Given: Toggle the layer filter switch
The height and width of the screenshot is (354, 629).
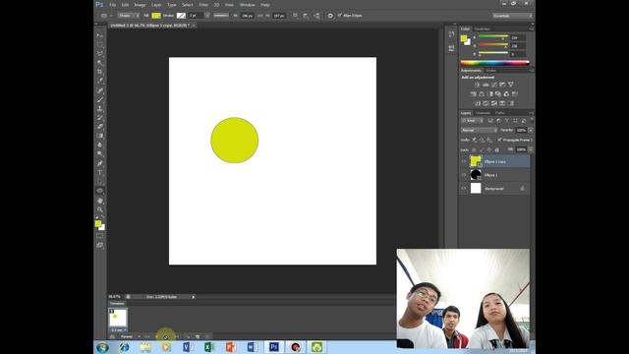Looking at the screenshot, I should coord(532,120).
